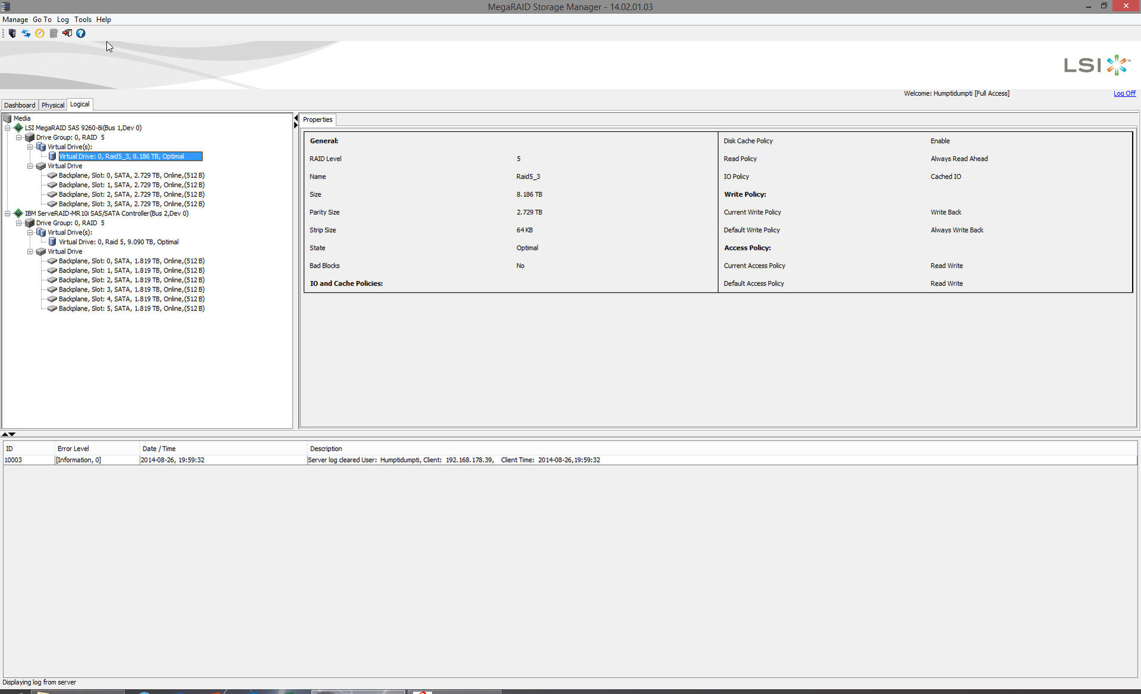This screenshot has height=694, width=1141.
Task: Open the Help menu
Action: [x=103, y=20]
